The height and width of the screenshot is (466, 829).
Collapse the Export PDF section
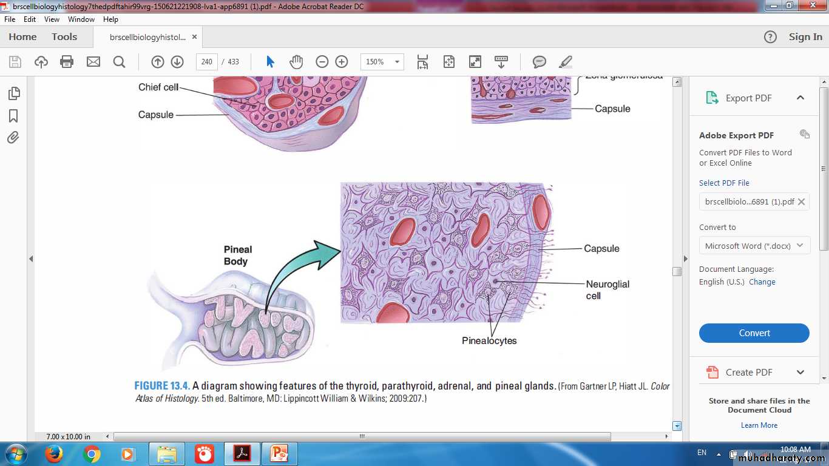[800, 98]
